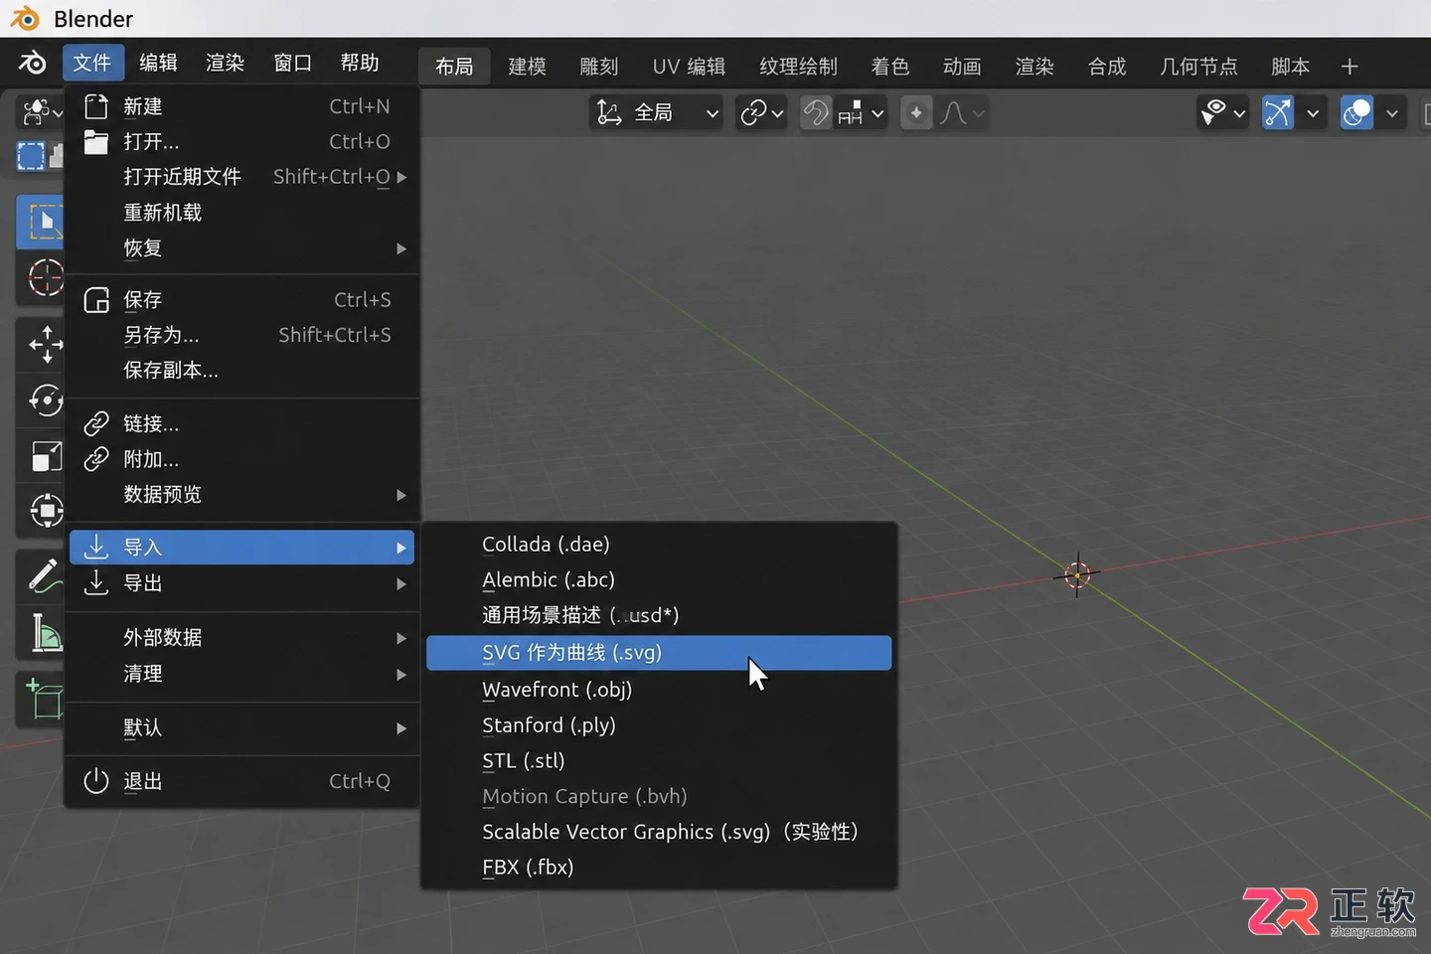Toggle proportional editing button
Screen dimensions: 1431x954
tap(916, 113)
